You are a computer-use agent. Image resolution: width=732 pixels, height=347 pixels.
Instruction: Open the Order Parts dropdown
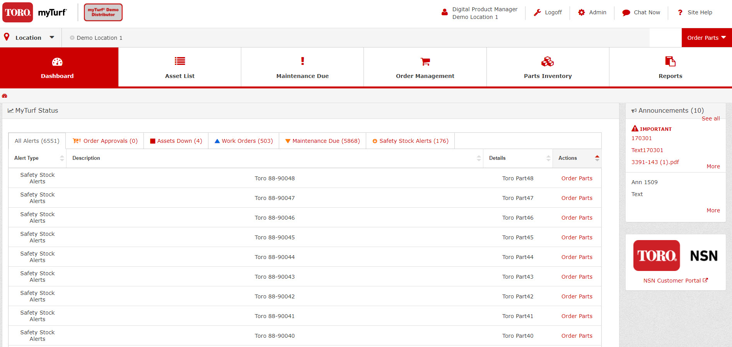[706, 38]
